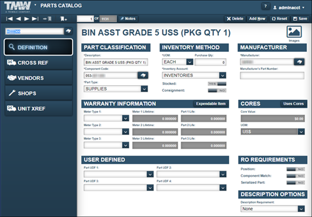Click the help question mark

(265, 6)
